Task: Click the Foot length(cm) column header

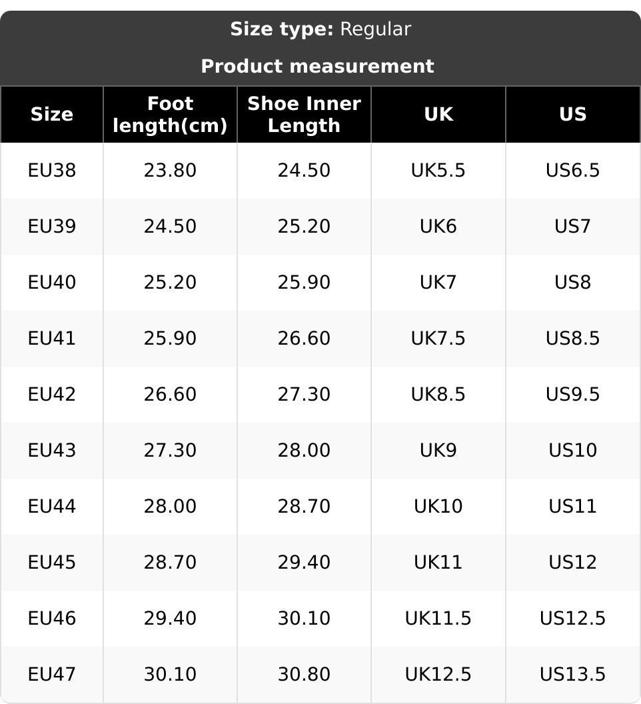Action: click(170, 115)
